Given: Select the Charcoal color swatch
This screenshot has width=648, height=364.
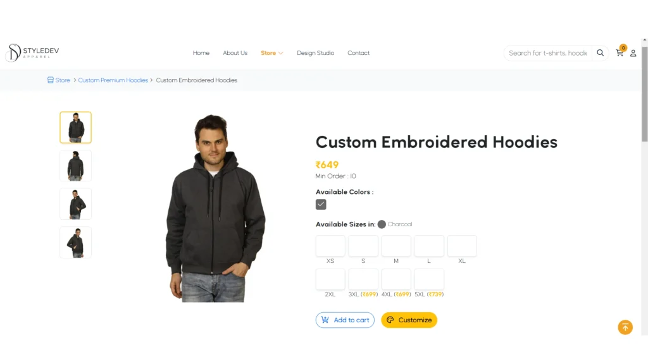Looking at the screenshot, I should pyautogui.click(x=321, y=204).
